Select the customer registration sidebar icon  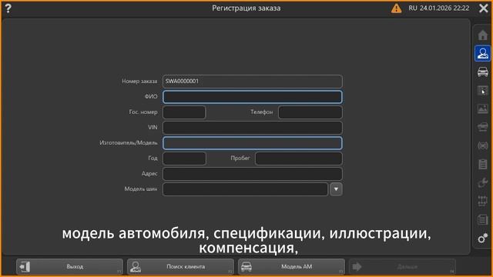(x=483, y=53)
